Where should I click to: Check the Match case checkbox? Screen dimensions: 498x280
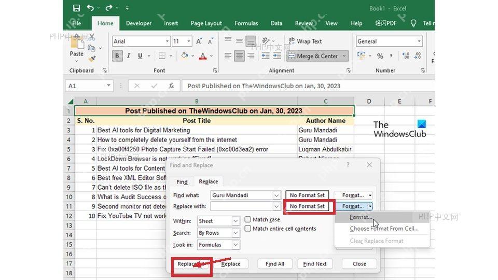[248, 219]
